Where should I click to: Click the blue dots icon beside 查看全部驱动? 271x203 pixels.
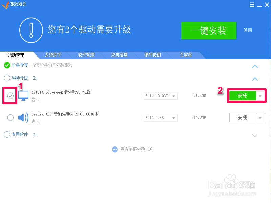click(115, 149)
